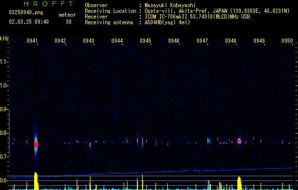Viewport: 298px width, 190px height.
Task: Click the Receiver field label
Action: (96, 17)
